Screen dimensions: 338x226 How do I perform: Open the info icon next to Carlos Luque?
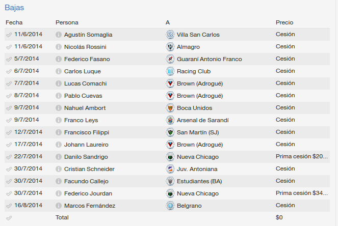point(59,71)
